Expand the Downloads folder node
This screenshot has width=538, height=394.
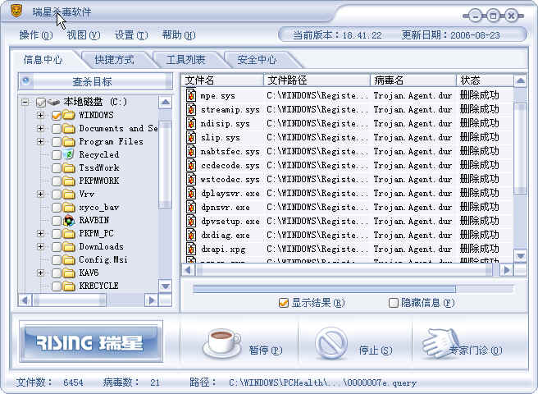(40, 246)
